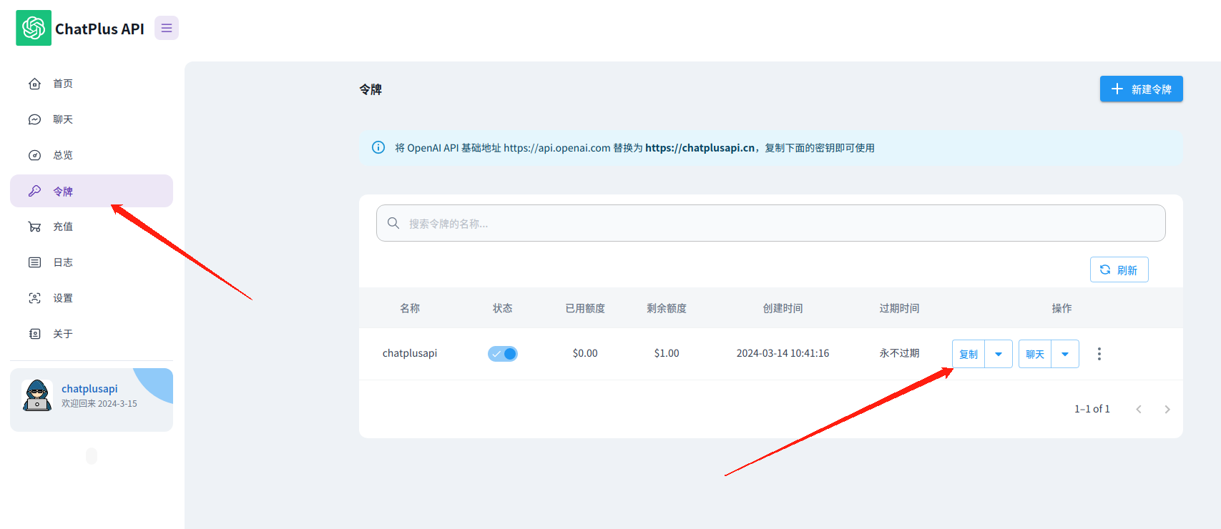This screenshot has height=529, width=1221.
Task: Click the 刷新 button
Action: [1119, 270]
